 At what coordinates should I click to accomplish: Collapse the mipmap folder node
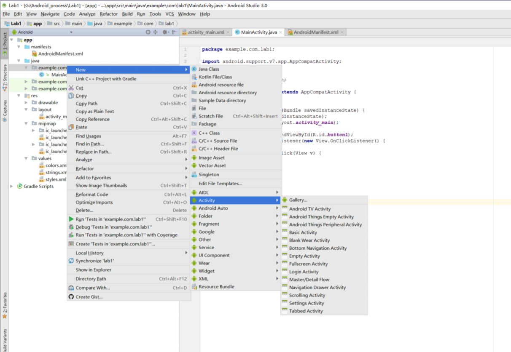pos(26,124)
